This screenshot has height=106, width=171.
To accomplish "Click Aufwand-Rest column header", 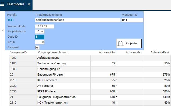I will click(x=160, y=52).
